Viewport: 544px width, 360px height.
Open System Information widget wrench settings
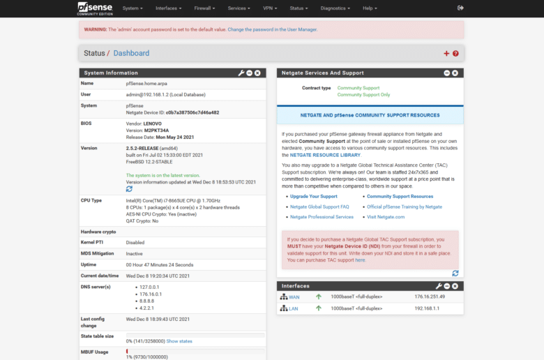[241, 73]
